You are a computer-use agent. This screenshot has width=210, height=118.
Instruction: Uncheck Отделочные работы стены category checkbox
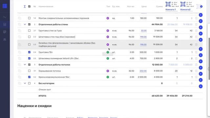[x=29, y=24]
